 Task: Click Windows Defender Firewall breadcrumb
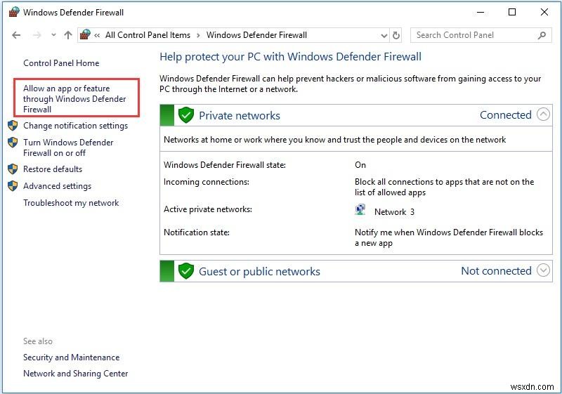click(256, 35)
